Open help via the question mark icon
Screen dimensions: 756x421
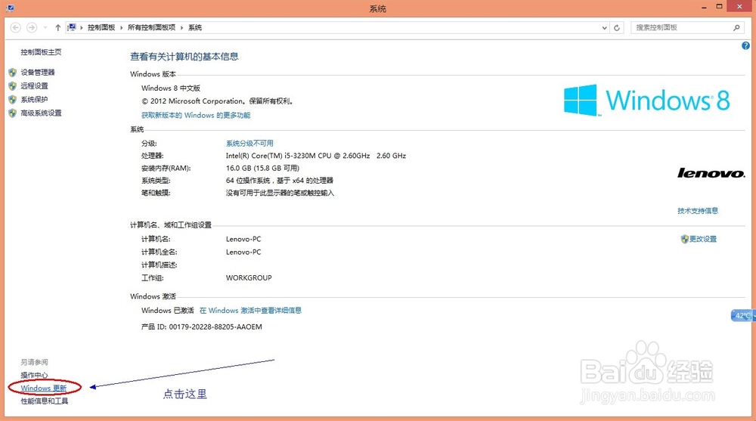(745, 46)
